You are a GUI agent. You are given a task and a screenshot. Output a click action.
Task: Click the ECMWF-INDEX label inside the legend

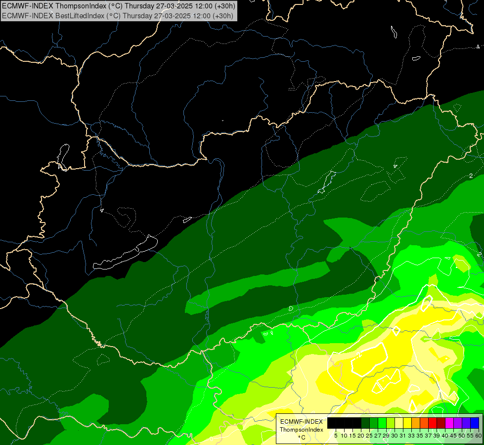[302, 422]
